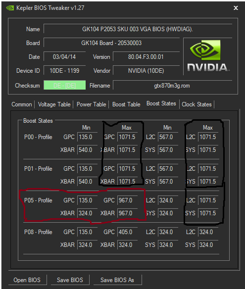Switch to the Common tab
The image size is (245, 289).
click(22, 104)
